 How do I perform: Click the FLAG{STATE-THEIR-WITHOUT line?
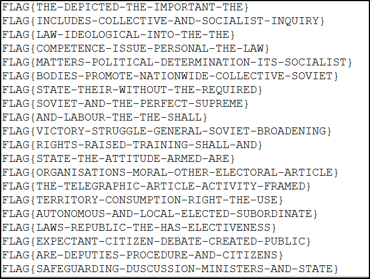point(132,90)
